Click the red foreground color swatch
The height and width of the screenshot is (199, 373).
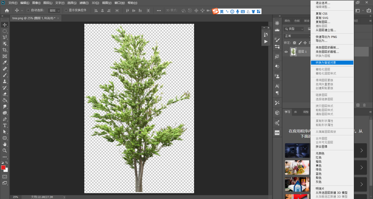[3, 168]
